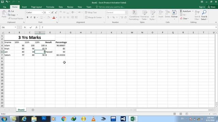Click Format as Table button

point(144,15)
